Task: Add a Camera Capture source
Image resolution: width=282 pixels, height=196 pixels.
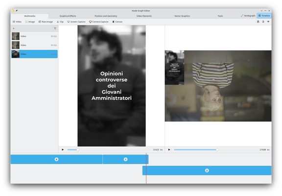Action: pos(99,22)
